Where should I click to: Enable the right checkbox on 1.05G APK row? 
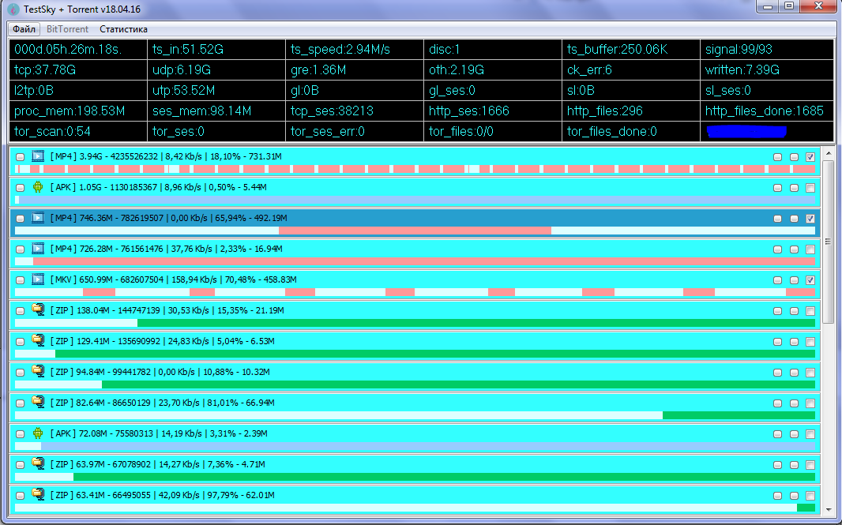pos(810,188)
